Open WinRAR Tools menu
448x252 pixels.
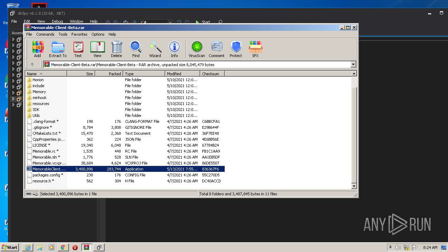63,34
